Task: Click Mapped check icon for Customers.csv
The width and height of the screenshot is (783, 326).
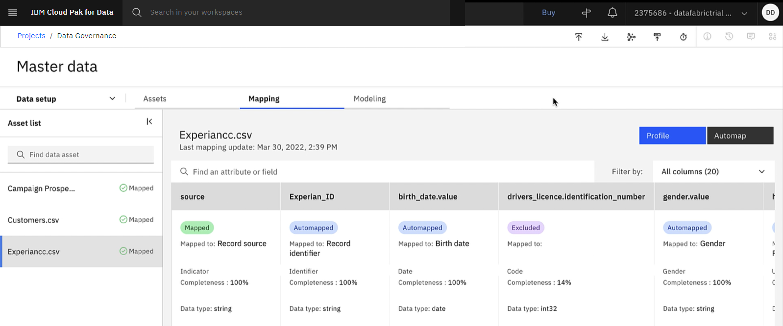Action: tap(123, 220)
